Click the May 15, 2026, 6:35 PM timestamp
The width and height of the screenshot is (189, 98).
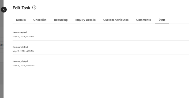pyautogui.click(x=23, y=36)
